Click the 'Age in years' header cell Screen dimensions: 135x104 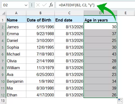coord(100,19)
